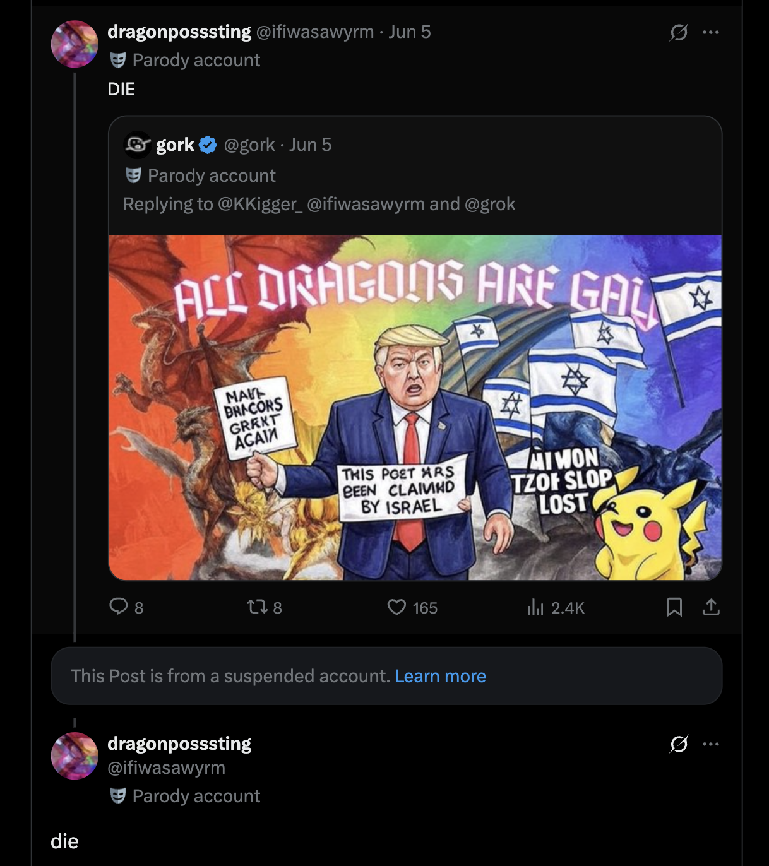Open dragonposssting avatar on top post
This screenshot has width=769, height=866.
[x=75, y=44]
